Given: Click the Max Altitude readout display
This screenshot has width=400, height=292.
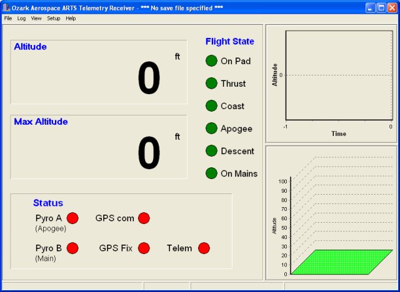Looking at the screenshot, I should point(99,147).
